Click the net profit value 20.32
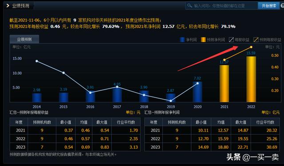 (x=272, y=131)
